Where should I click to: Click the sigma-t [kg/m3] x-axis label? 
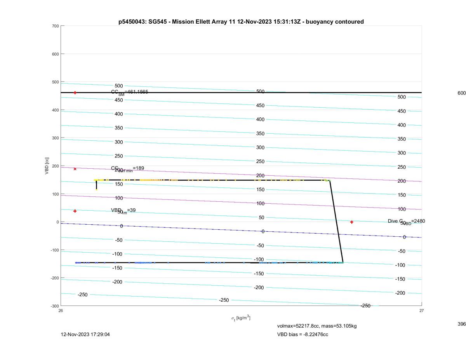[241, 318]
